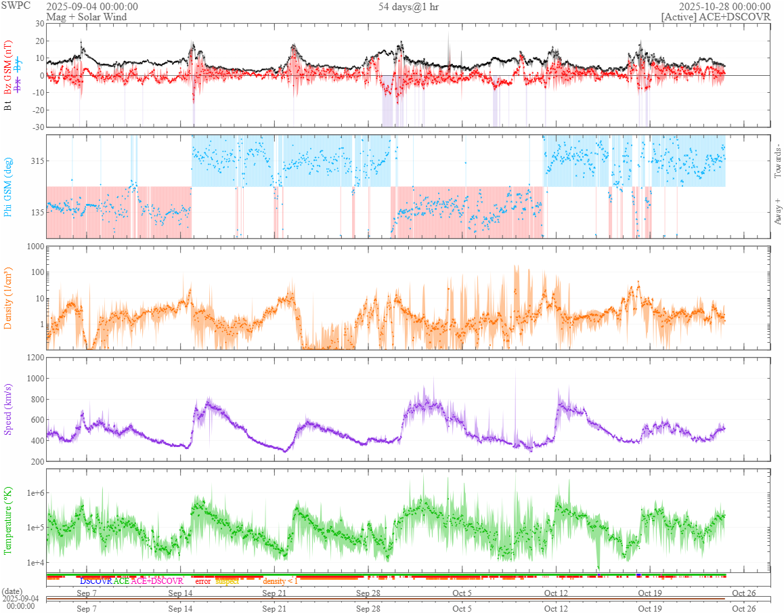Image resolution: width=784 pixels, height=613 pixels.
Task: Click the red error legend entry
Action: (x=203, y=581)
